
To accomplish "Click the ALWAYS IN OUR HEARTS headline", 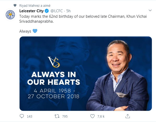I will click(54, 78).
